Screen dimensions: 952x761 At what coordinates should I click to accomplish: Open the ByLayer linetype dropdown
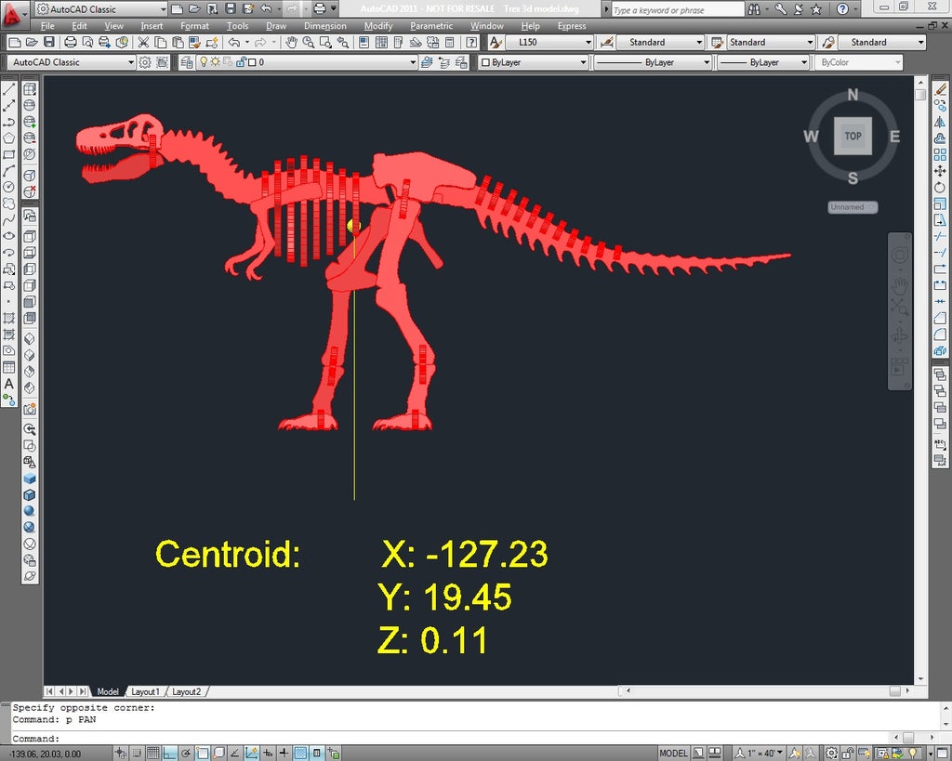[652, 62]
